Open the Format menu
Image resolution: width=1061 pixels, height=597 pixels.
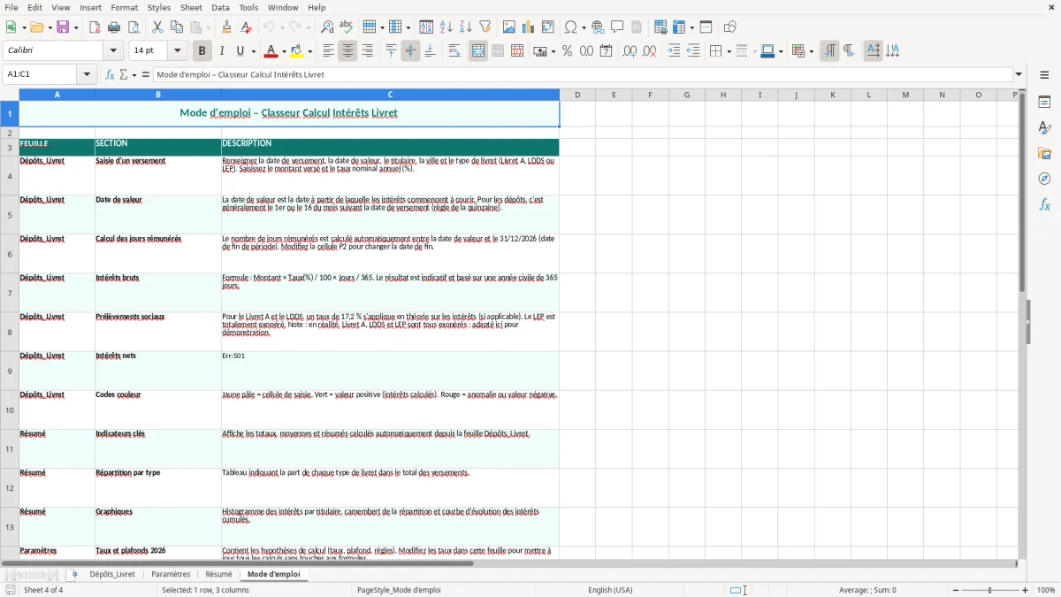click(125, 7)
